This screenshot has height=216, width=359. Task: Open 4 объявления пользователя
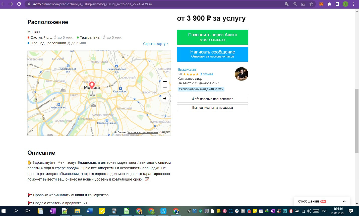pyautogui.click(x=213, y=99)
